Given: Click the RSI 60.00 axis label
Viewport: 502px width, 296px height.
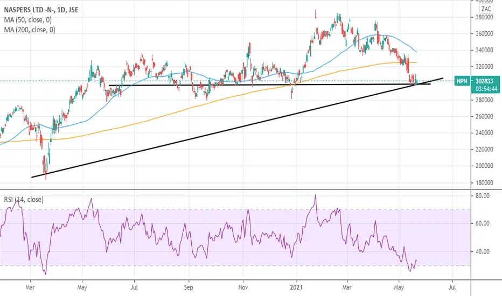Looking at the screenshot, I should tap(483, 223).
